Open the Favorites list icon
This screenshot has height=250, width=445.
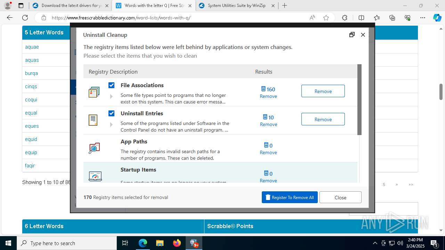(377, 18)
